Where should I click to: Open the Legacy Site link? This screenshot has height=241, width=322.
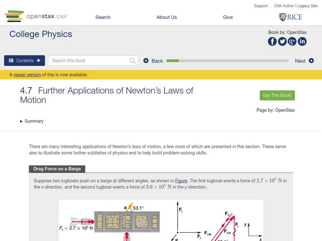308,6
